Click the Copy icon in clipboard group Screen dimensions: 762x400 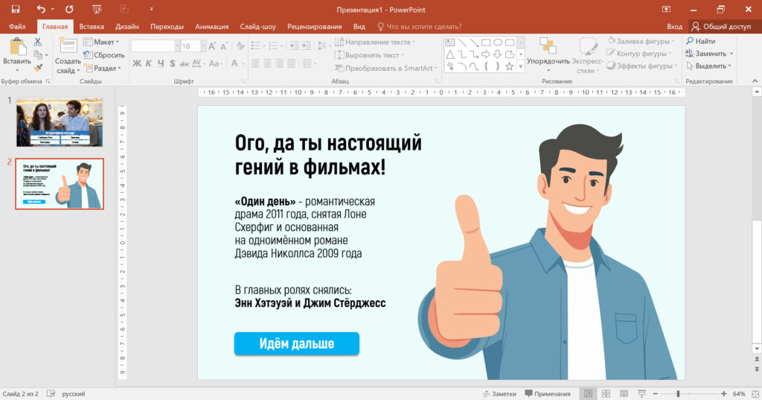click(x=38, y=55)
